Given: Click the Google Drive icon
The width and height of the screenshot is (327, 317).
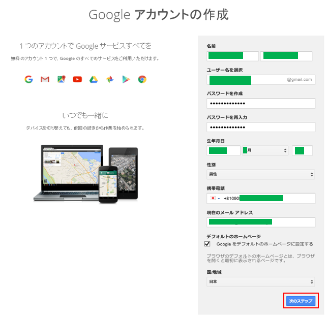Looking at the screenshot, I should point(94,79).
